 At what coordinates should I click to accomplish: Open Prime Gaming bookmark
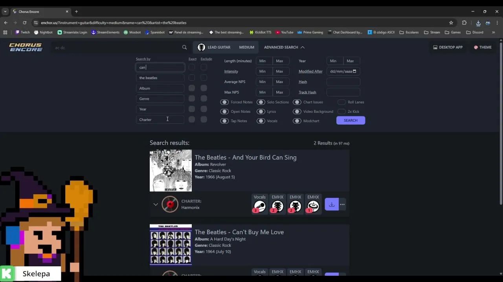point(310,33)
